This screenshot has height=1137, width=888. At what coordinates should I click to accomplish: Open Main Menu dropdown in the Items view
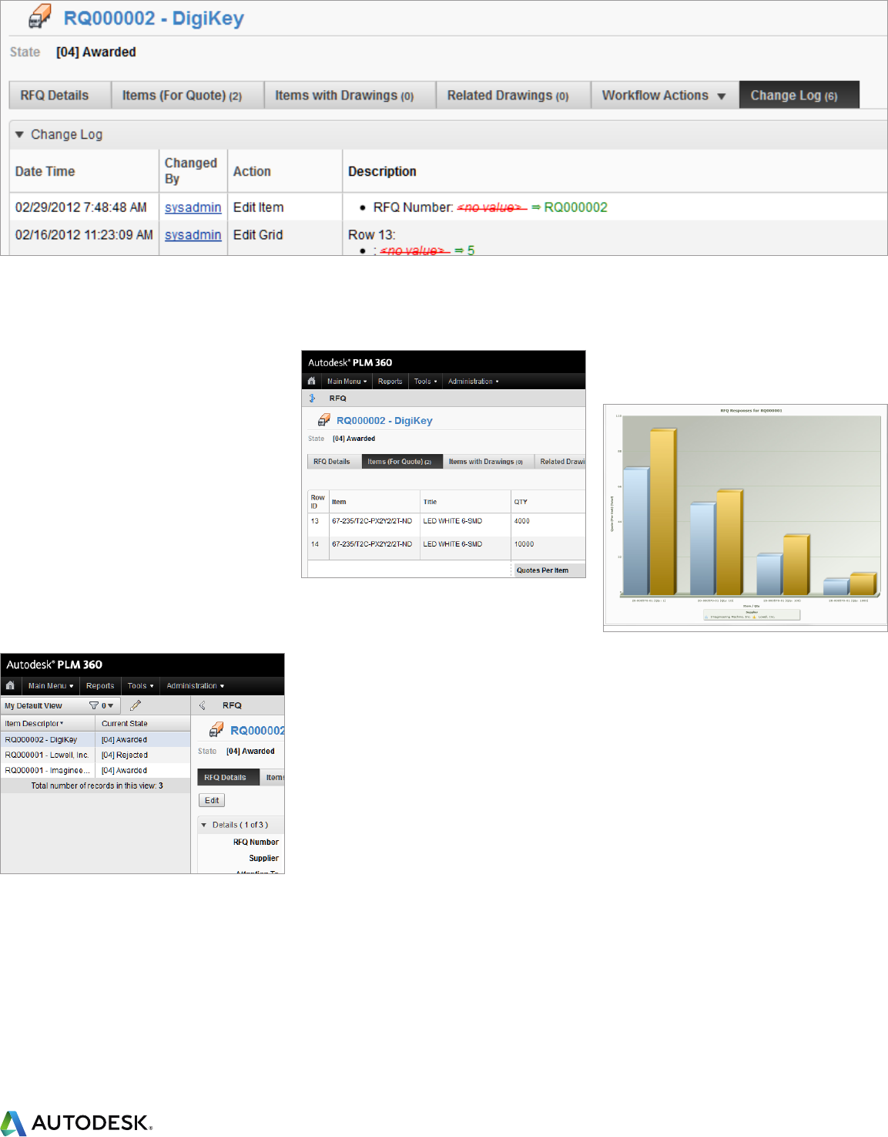coord(347,381)
